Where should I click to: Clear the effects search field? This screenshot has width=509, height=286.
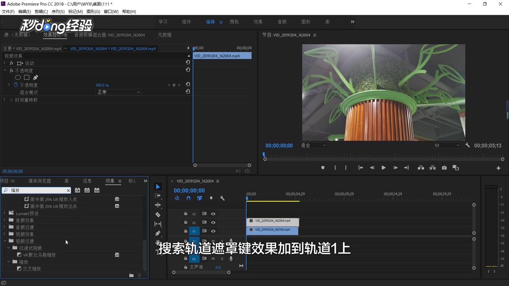click(68, 191)
